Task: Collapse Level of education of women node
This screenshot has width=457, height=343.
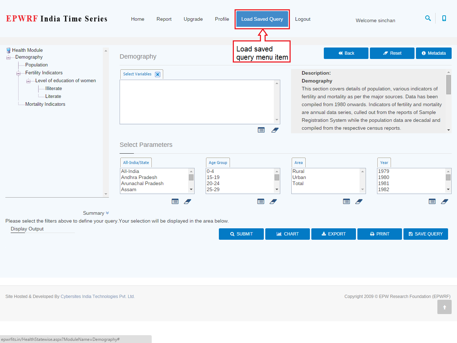Action: coord(28,81)
